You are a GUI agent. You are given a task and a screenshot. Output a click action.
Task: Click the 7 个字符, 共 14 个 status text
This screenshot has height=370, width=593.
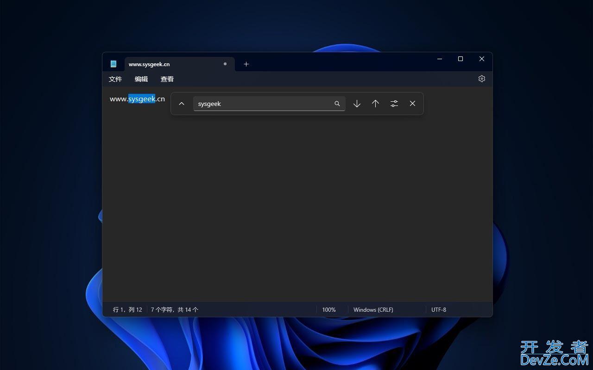click(175, 310)
